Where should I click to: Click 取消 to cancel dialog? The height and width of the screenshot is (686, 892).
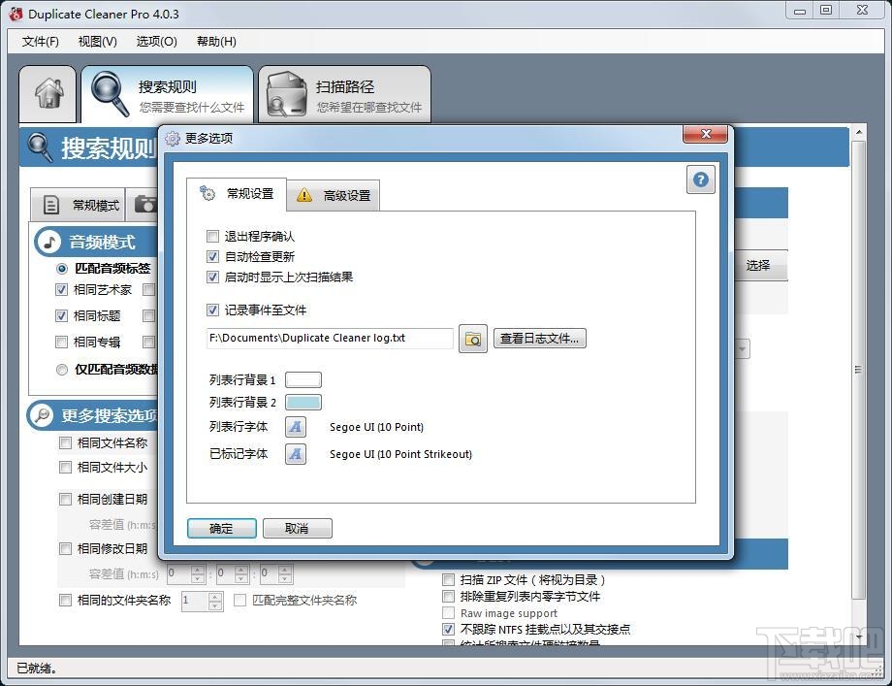(297, 528)
